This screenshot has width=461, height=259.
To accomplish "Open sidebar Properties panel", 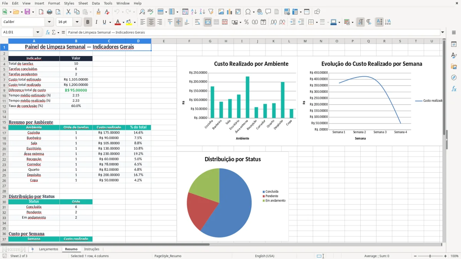I will tap(454, 45).
